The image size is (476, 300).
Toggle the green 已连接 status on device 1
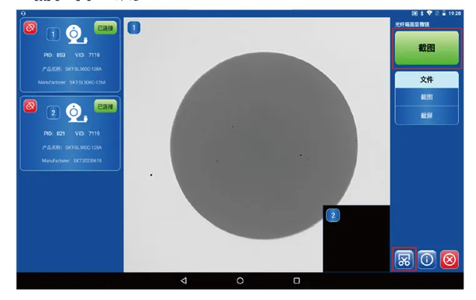pyautogui.click(x=106, y=28)
